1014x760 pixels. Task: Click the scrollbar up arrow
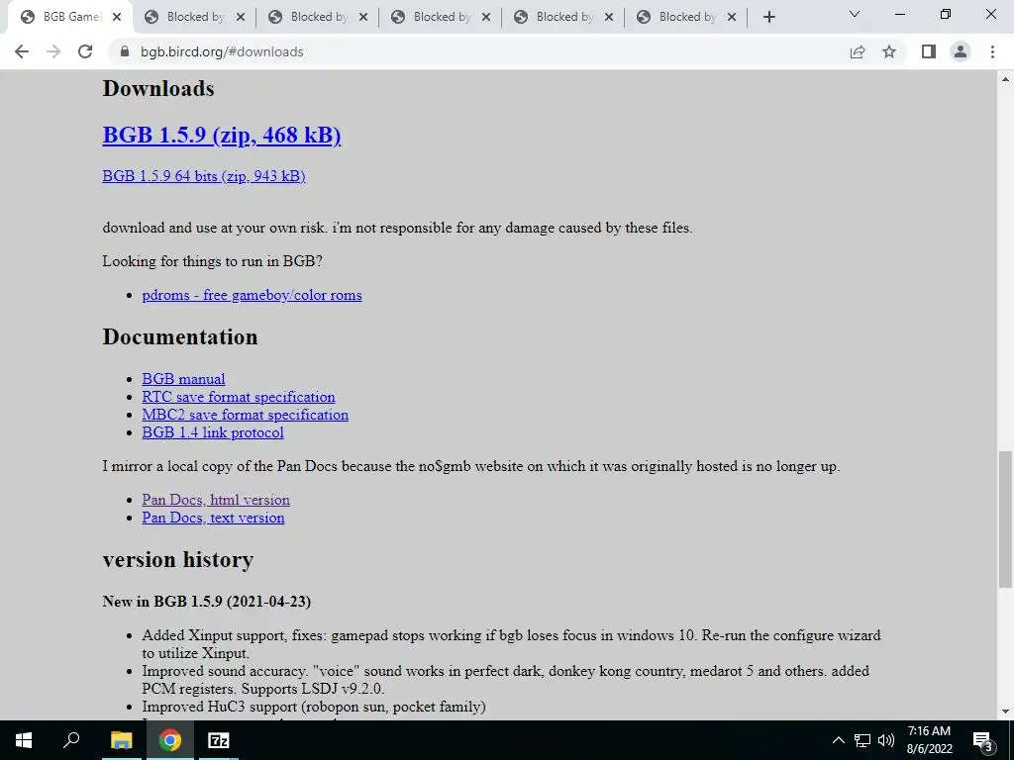1005,79
